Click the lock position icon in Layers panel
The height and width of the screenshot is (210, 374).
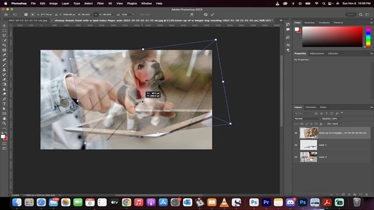click(x=311, y=124)
